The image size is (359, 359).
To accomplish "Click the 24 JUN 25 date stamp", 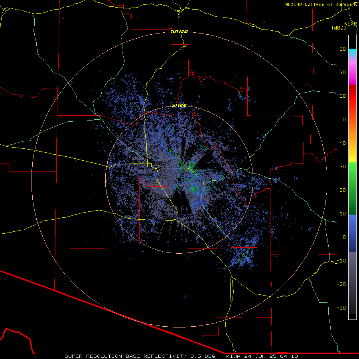I will click(x=260, y=356).
